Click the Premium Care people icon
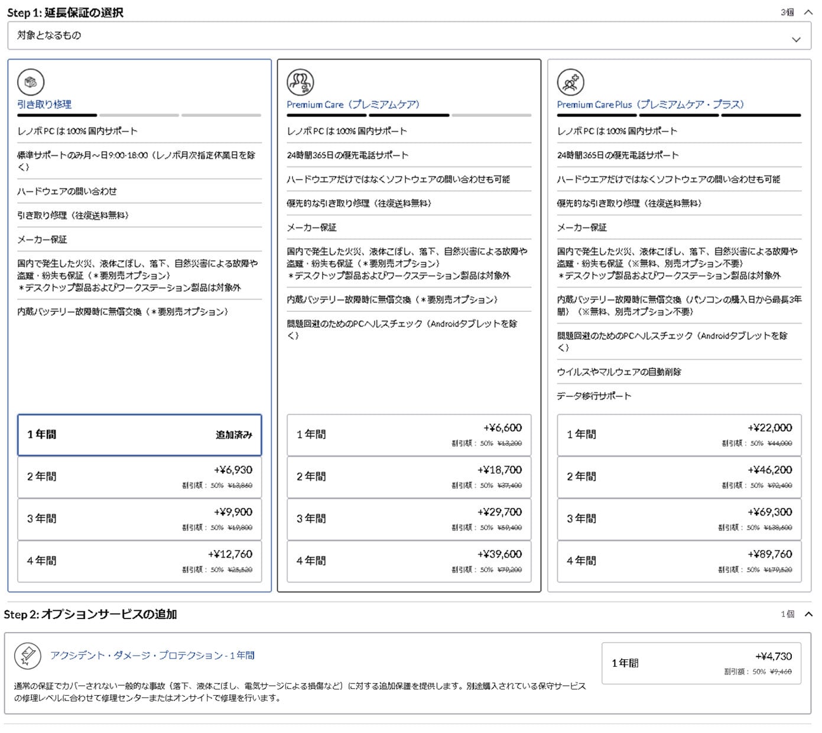Viewport: 822px width, 733px height. pos(300,80)
